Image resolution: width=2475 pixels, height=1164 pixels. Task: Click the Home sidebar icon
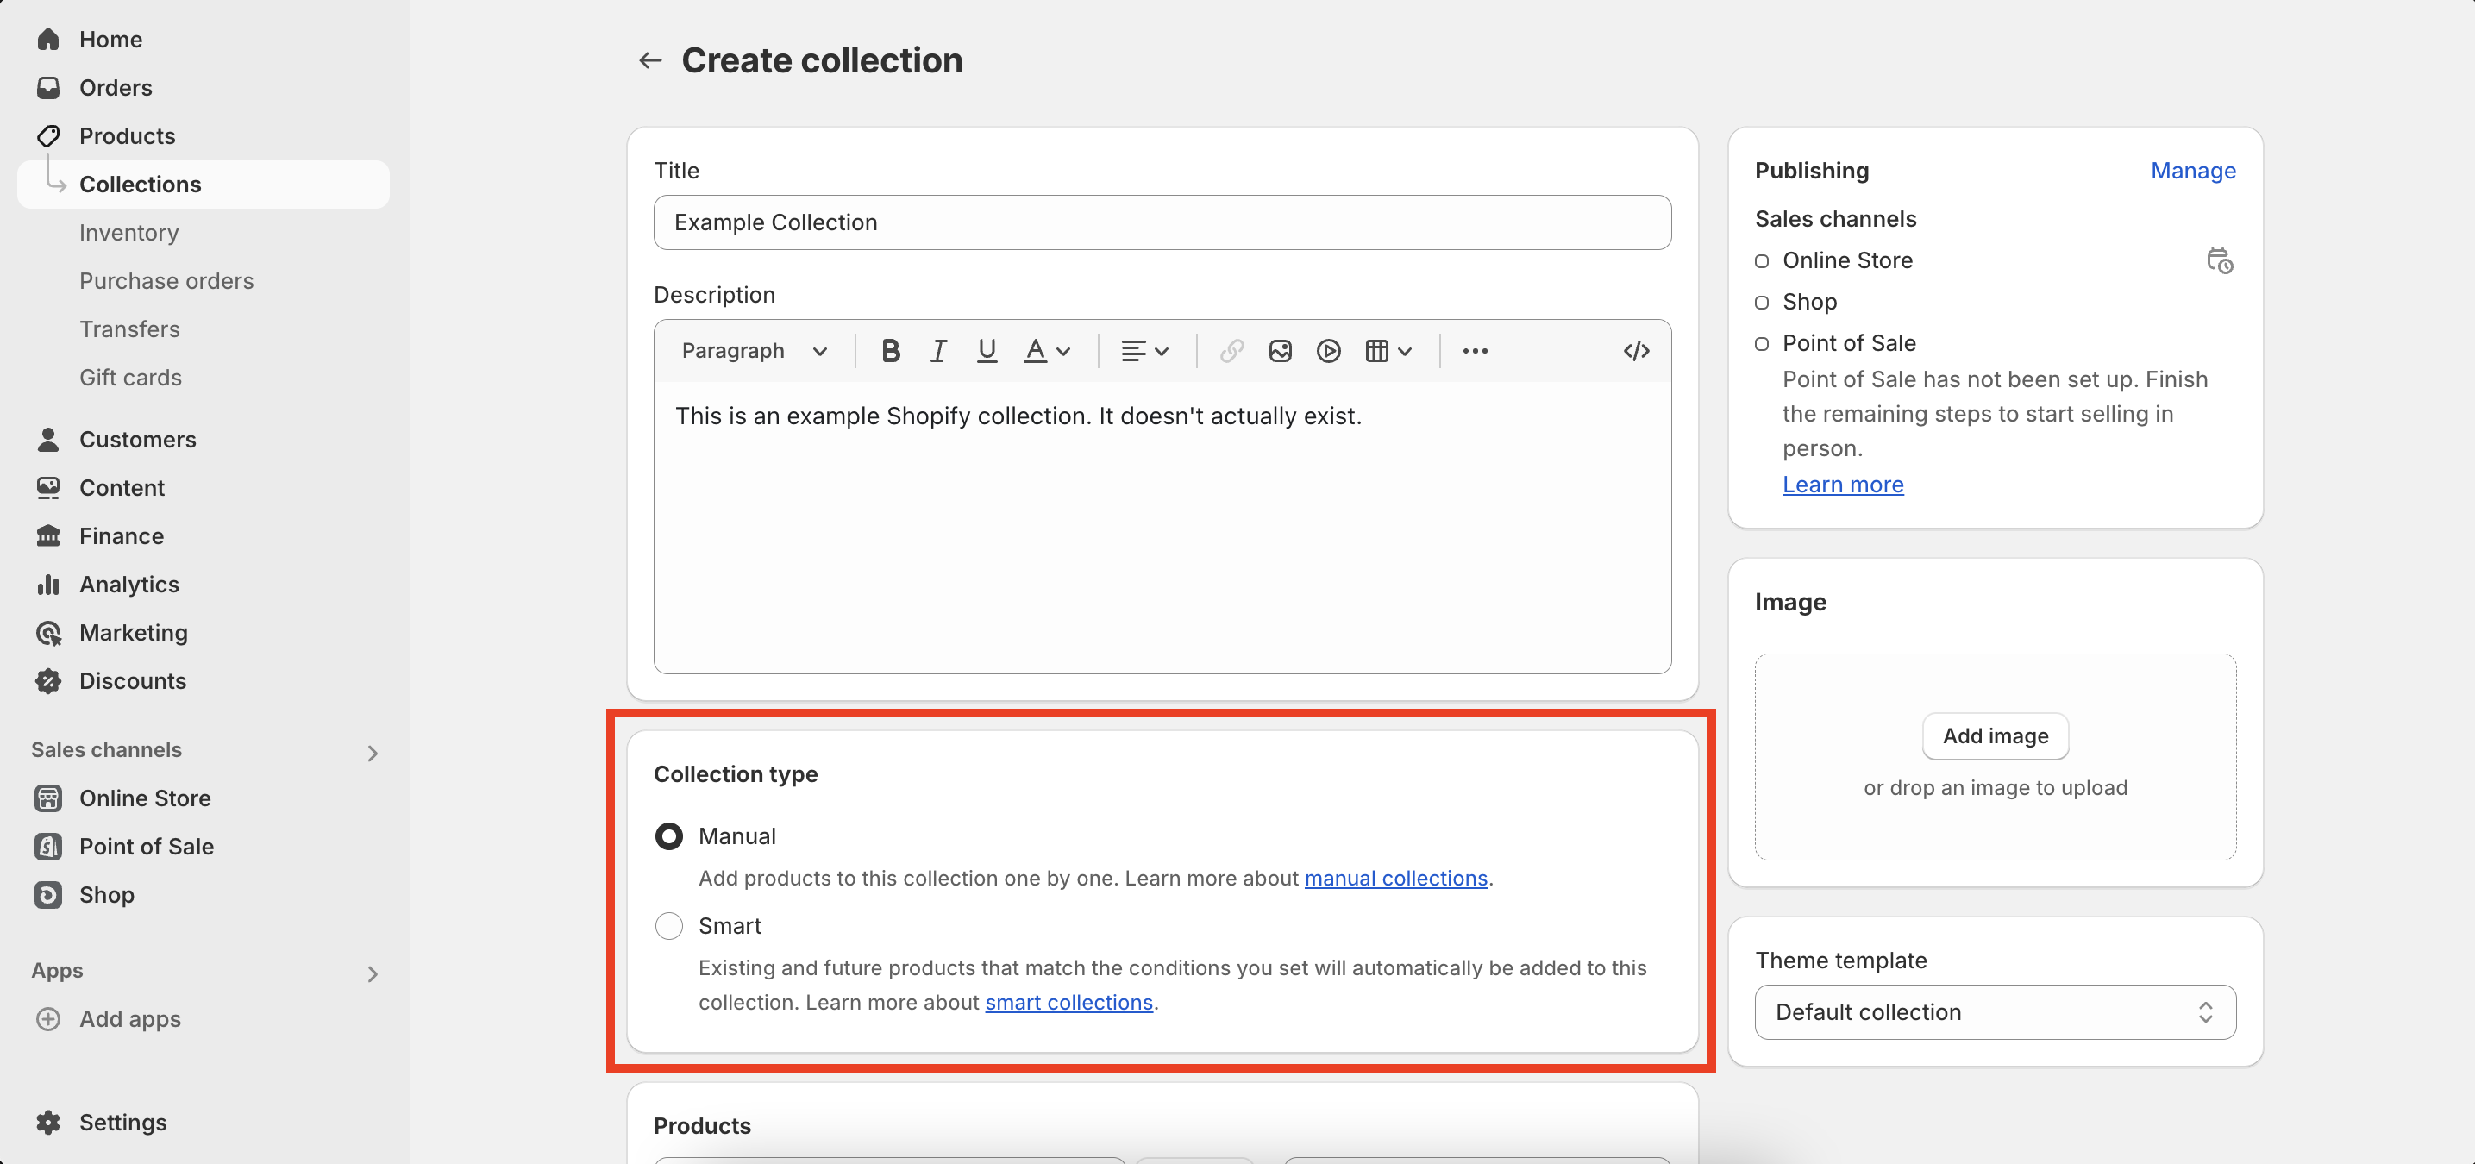pyautogui.click(x=48, y=40)
